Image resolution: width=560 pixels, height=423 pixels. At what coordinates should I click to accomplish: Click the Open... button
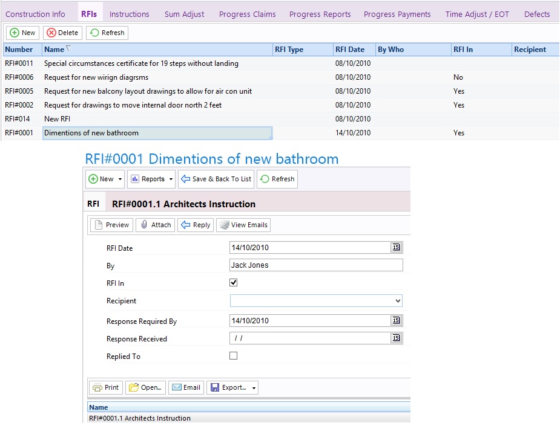coord(145,387)
